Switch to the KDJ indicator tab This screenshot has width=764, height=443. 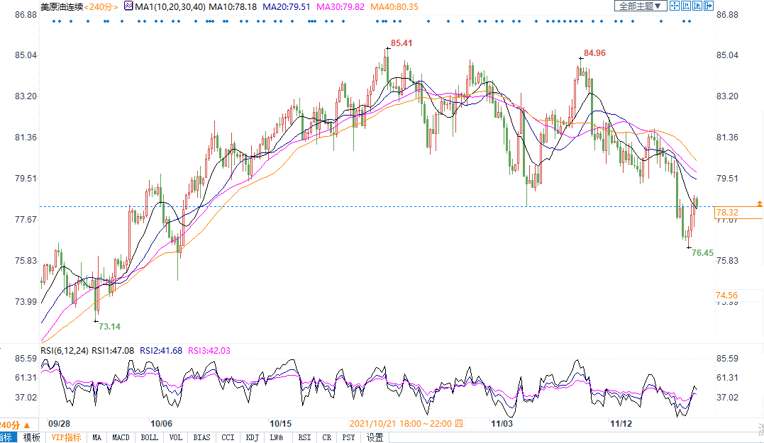[x=252, y=437]
